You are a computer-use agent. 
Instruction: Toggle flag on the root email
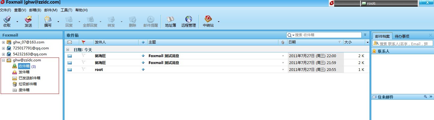tap(84, 69)
